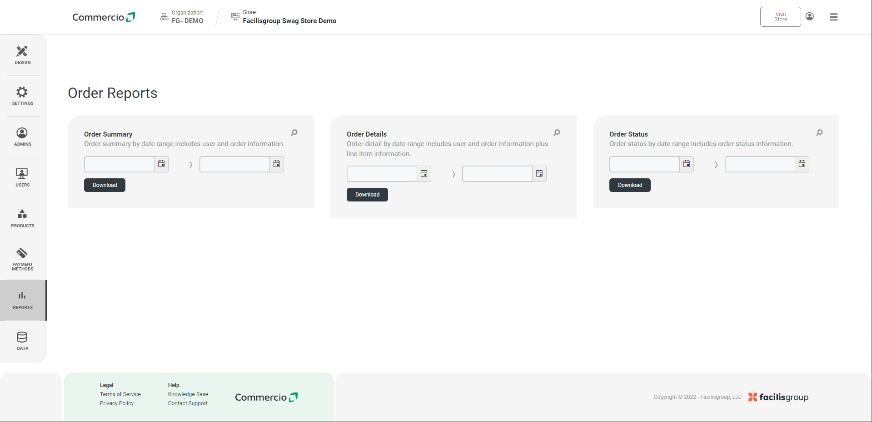Open Terms of Service link
This screenshot has height=422, width=872.
[120, 394]
